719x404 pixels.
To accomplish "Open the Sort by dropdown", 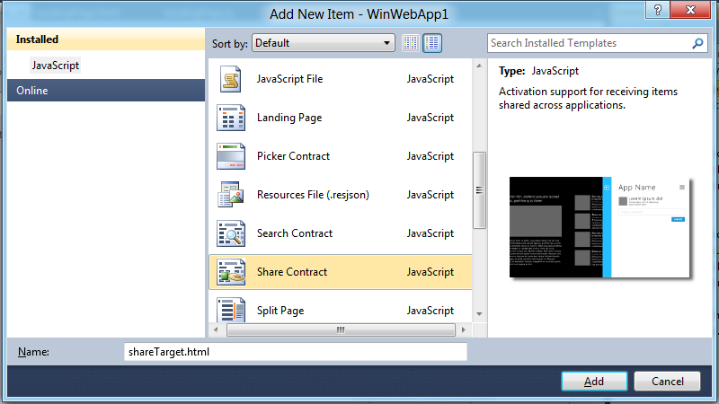I will 324,43.
